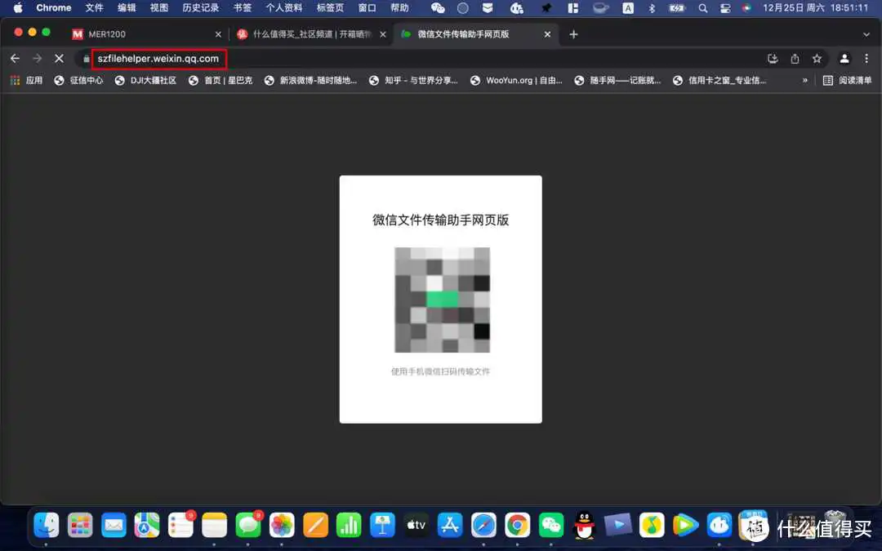Click the 使用手机微信扫码传输文件 hint text
The width and height of the screenshot is (882, 551).
click(x=440, y=371)
